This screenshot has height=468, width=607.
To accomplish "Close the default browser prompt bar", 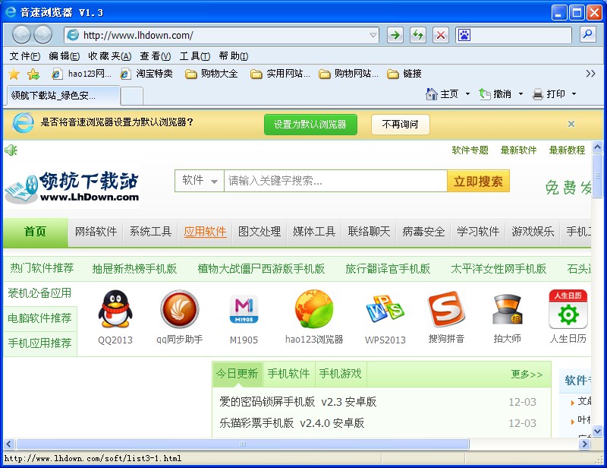I will [x=571, y=124].
